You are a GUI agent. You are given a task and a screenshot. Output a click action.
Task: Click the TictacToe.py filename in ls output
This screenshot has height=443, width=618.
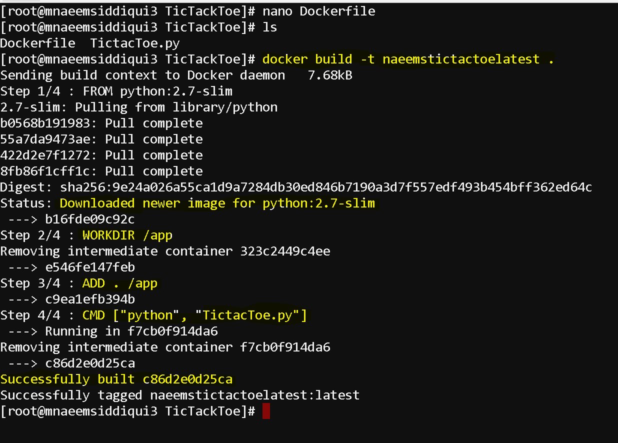click(135, 43)
